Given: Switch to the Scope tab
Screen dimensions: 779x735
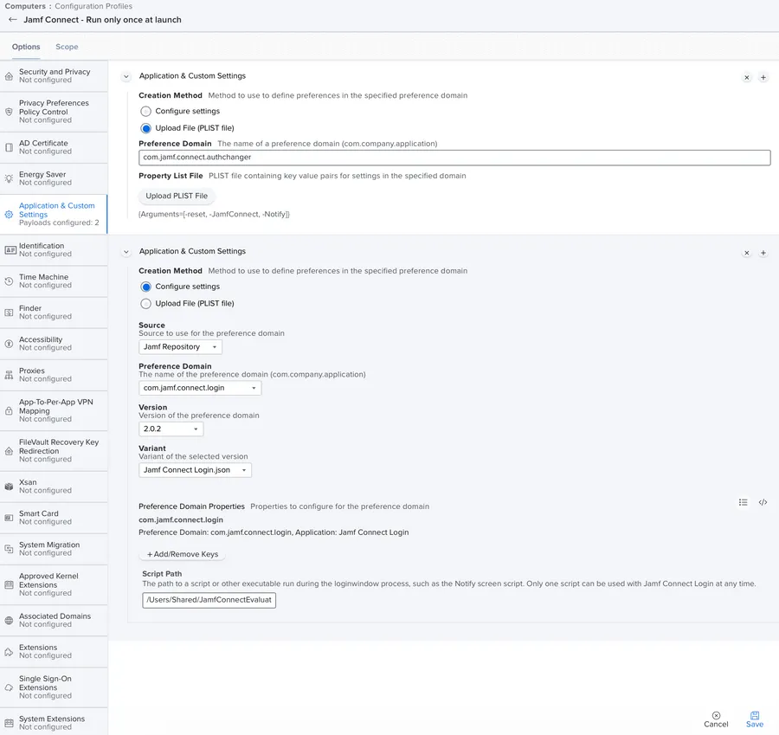Looking at the screenshot, I should 67,47.
